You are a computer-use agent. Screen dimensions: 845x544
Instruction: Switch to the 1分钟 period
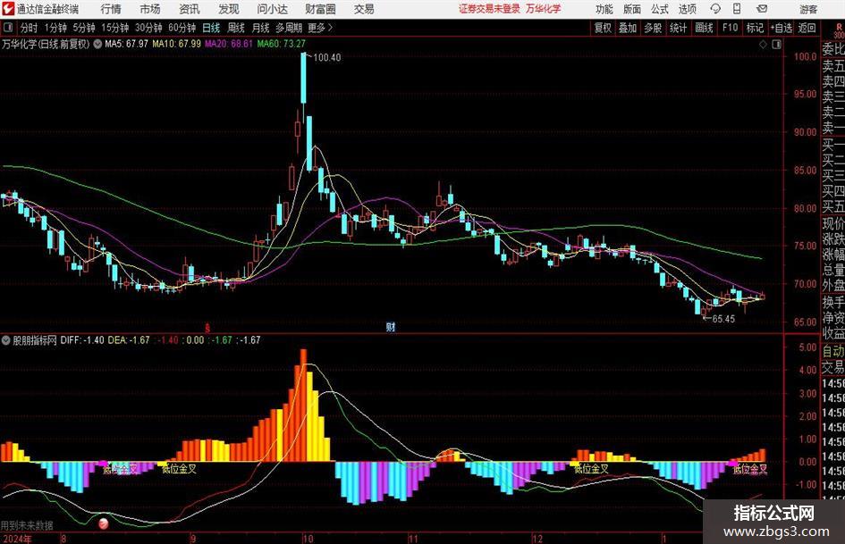(x=55, y=28)
